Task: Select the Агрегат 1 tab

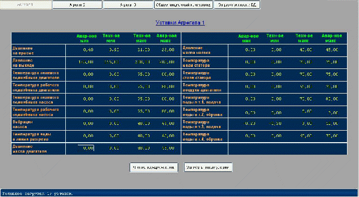Action: pyautogui.click(x=26, y=5)
